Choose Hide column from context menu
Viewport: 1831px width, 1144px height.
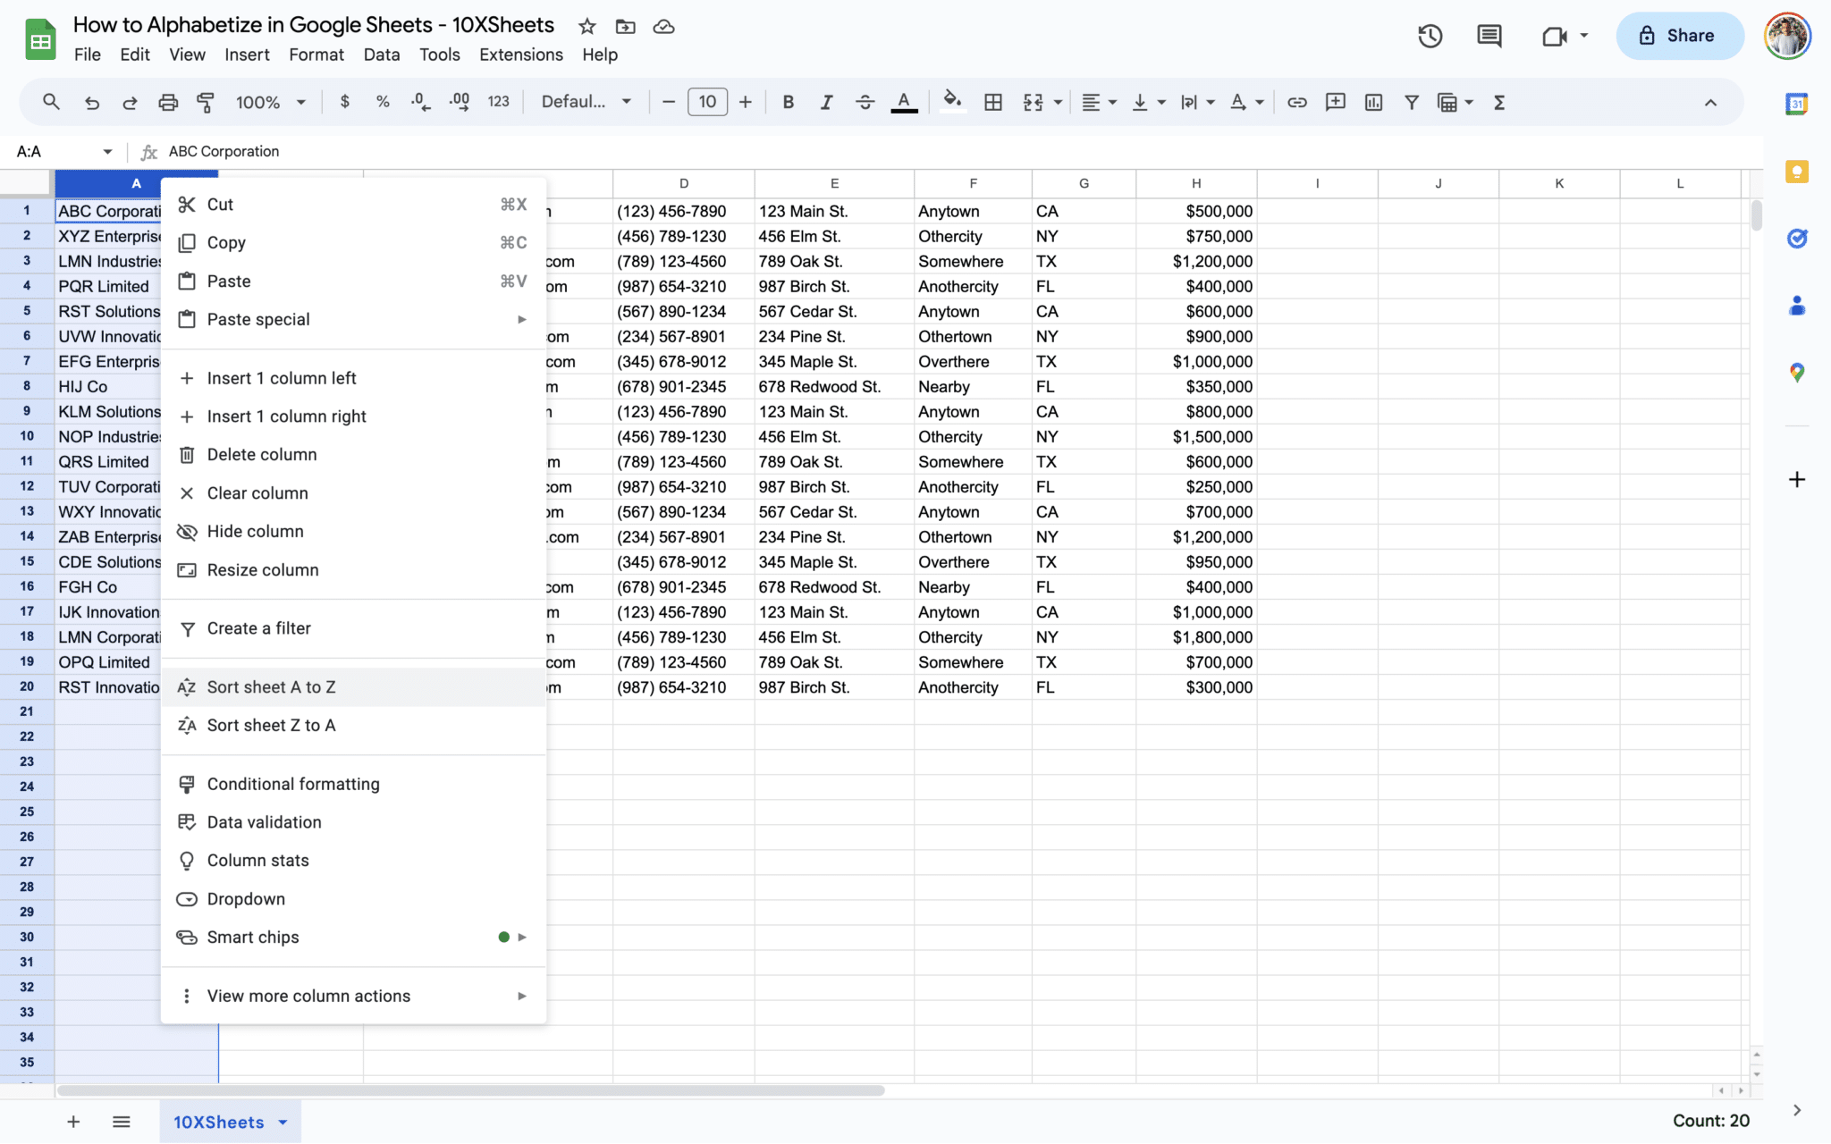click(256, 532)
